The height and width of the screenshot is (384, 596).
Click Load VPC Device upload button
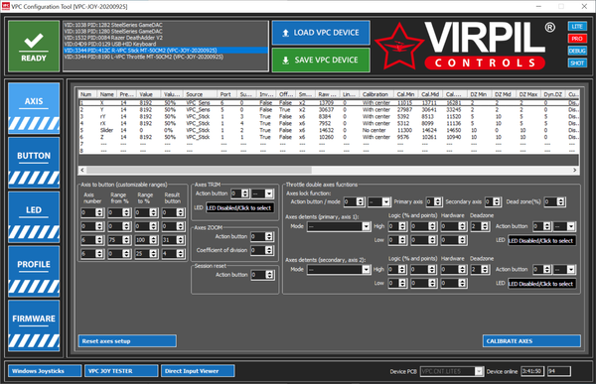pyautogui.click(x=321, y=33)
